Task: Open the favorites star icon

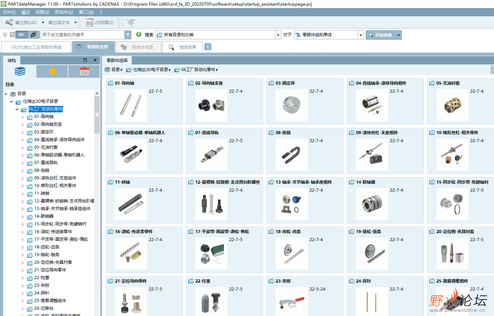Action: 52,71
